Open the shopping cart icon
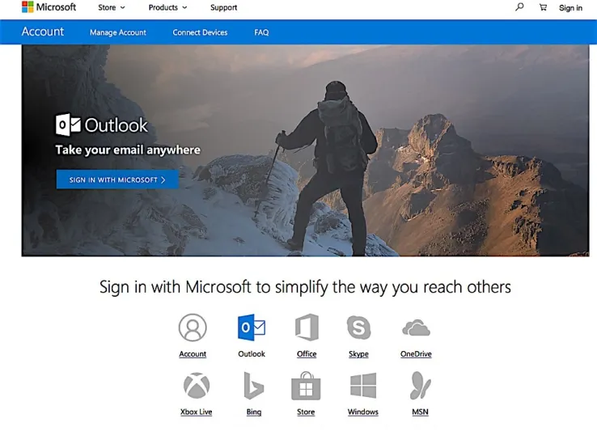 click(543, 7)
